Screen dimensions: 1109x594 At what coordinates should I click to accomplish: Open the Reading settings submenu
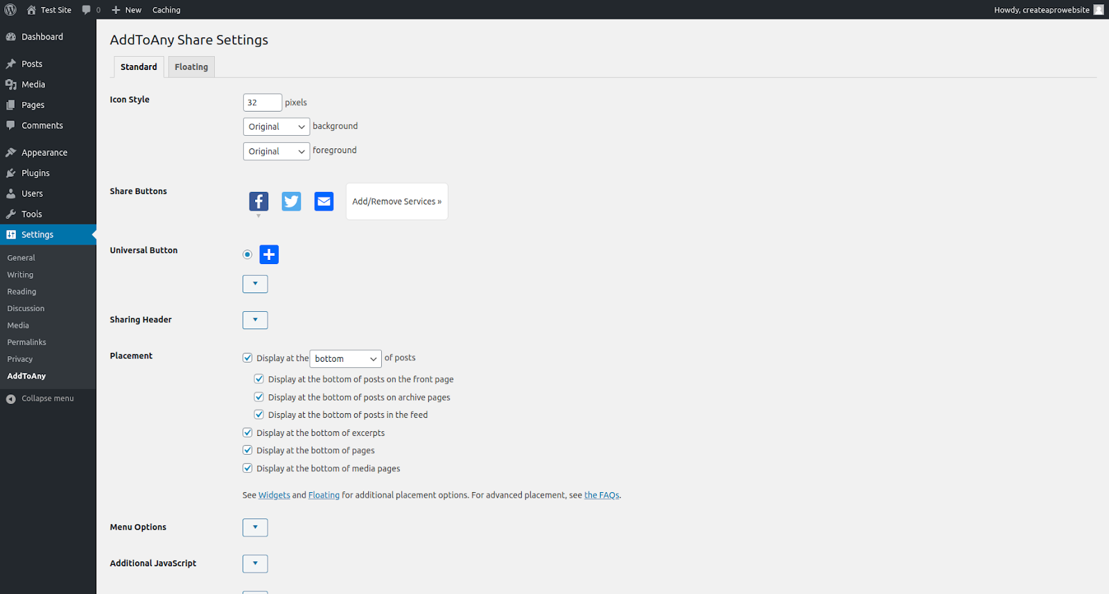(x=21, y=292)
